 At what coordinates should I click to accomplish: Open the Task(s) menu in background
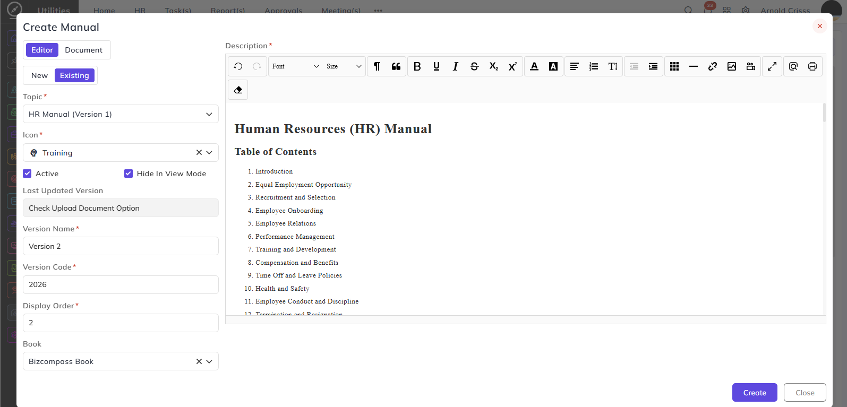pos(178,11)
